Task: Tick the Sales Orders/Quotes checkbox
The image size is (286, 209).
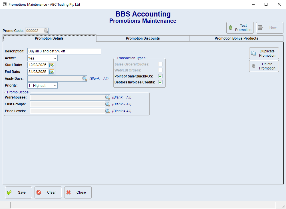Action: (x=160, y=64)
